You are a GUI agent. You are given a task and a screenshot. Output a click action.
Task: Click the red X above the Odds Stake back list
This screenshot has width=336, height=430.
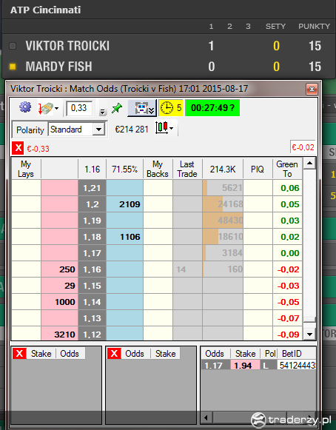click(x=114, y=353)
